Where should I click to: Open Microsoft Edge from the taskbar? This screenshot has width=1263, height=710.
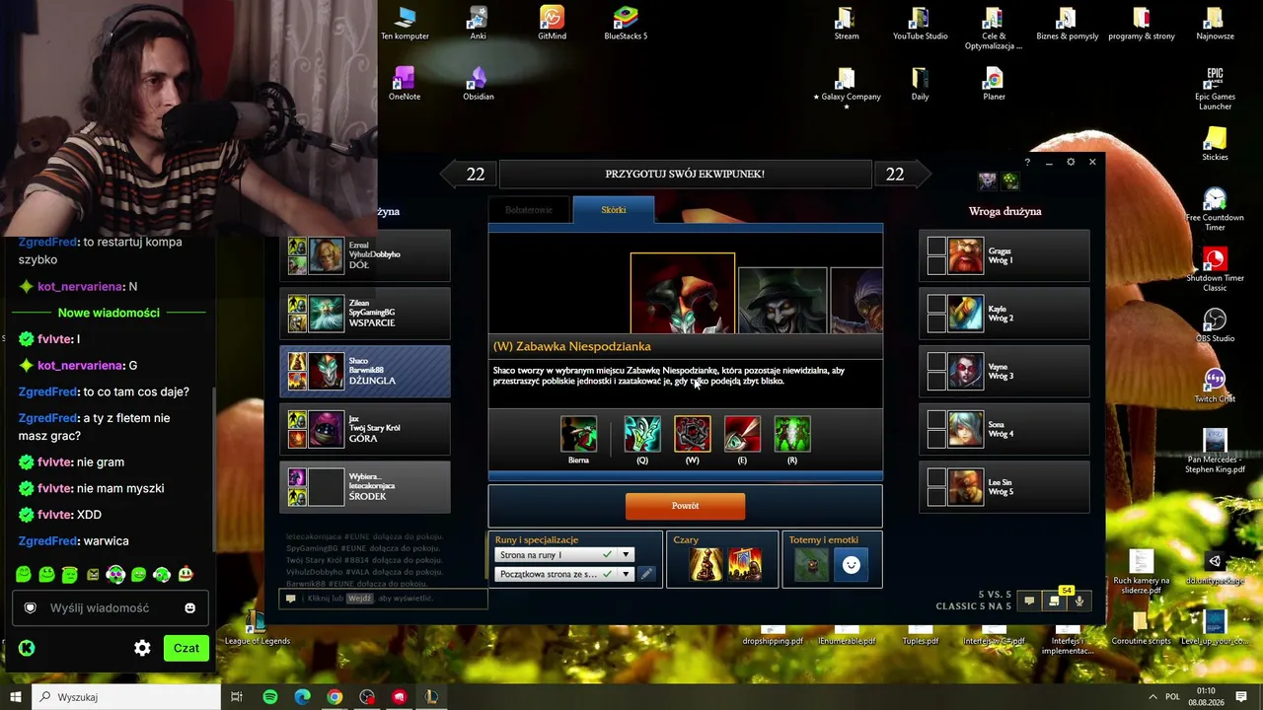pyautogui.click(x=303, y=697)
